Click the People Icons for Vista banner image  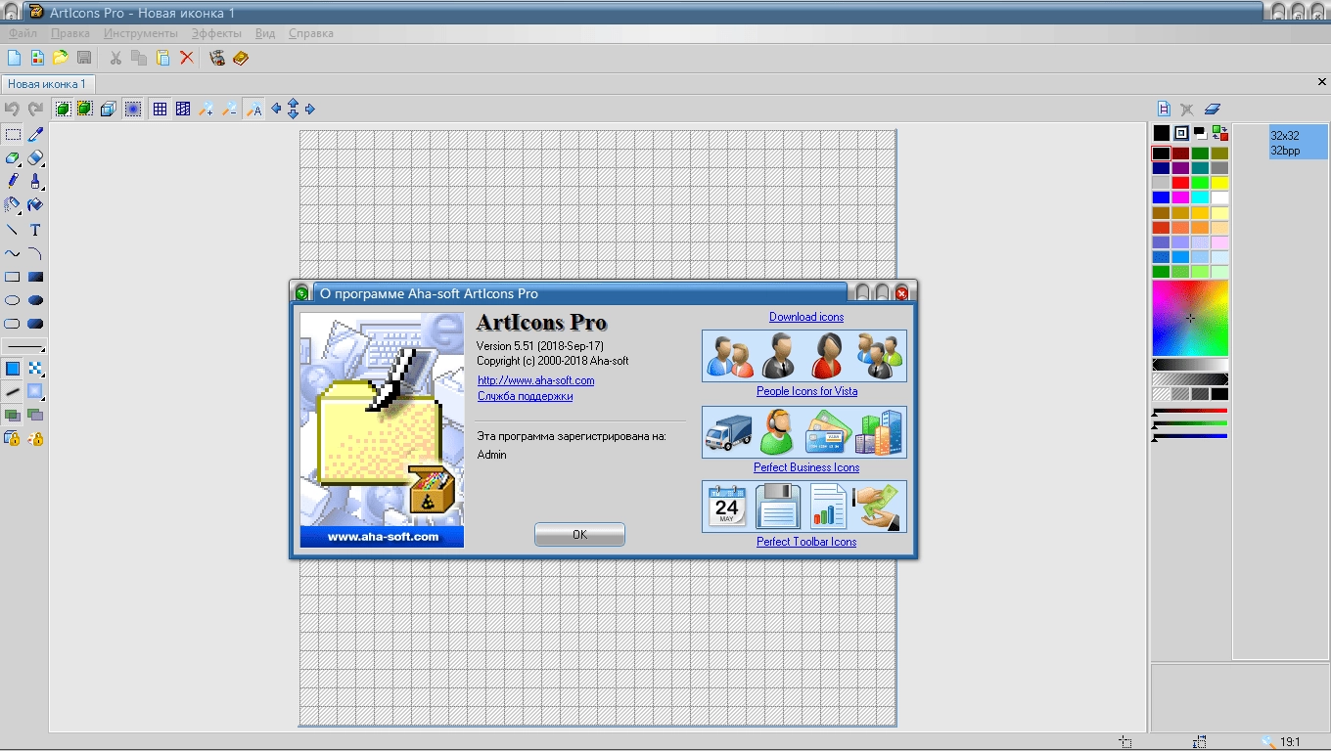click(x=804, y=356)
